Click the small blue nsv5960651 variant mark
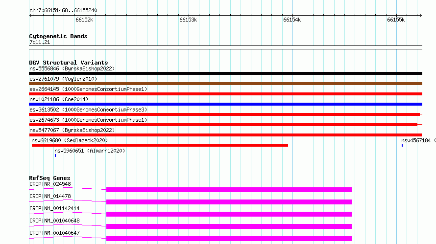This screenshot has height=244, width=436. click(55, 155)
